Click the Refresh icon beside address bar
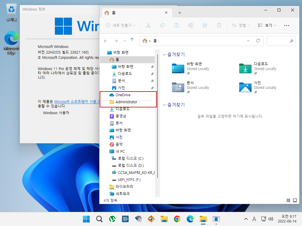Viewport: 302px width, 226px height. pos(258,41)
